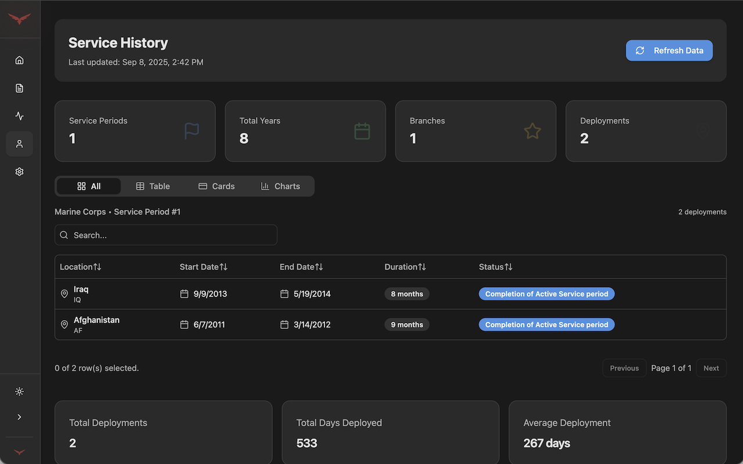Screen dimensions: 743x464
Task: Open the settings gear icon in sidebar
Action: point(19,172)
